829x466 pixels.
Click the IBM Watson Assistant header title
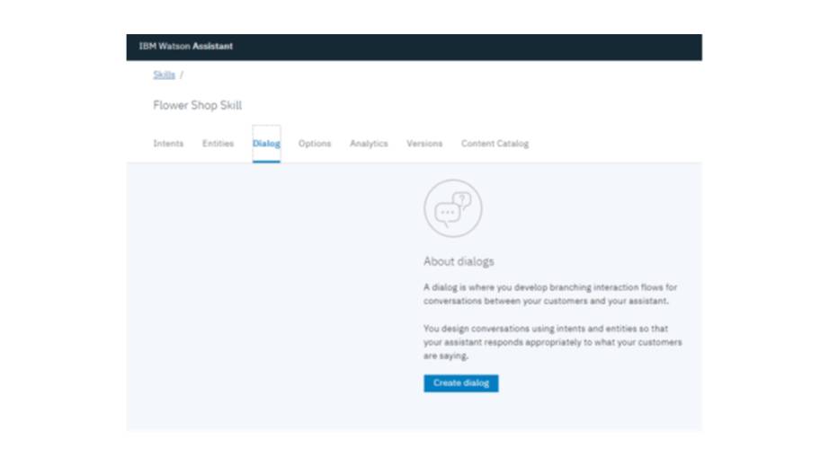point(186,47)
